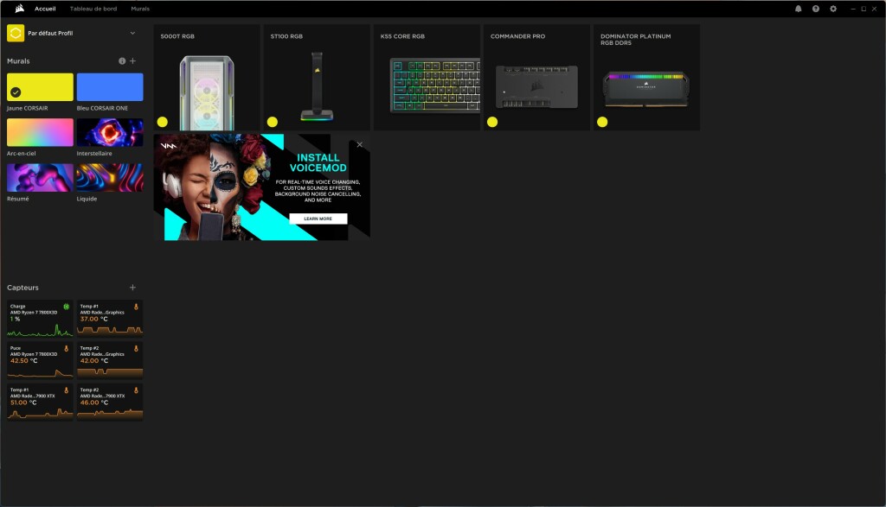Click the Learn More button in Voicemod ad
This screenshot has width=886, height=507.
point(318,219)
